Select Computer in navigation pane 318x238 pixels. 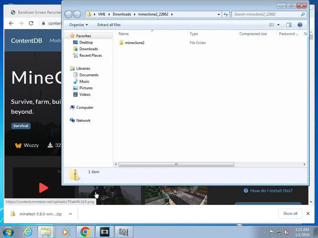[84, 108]
